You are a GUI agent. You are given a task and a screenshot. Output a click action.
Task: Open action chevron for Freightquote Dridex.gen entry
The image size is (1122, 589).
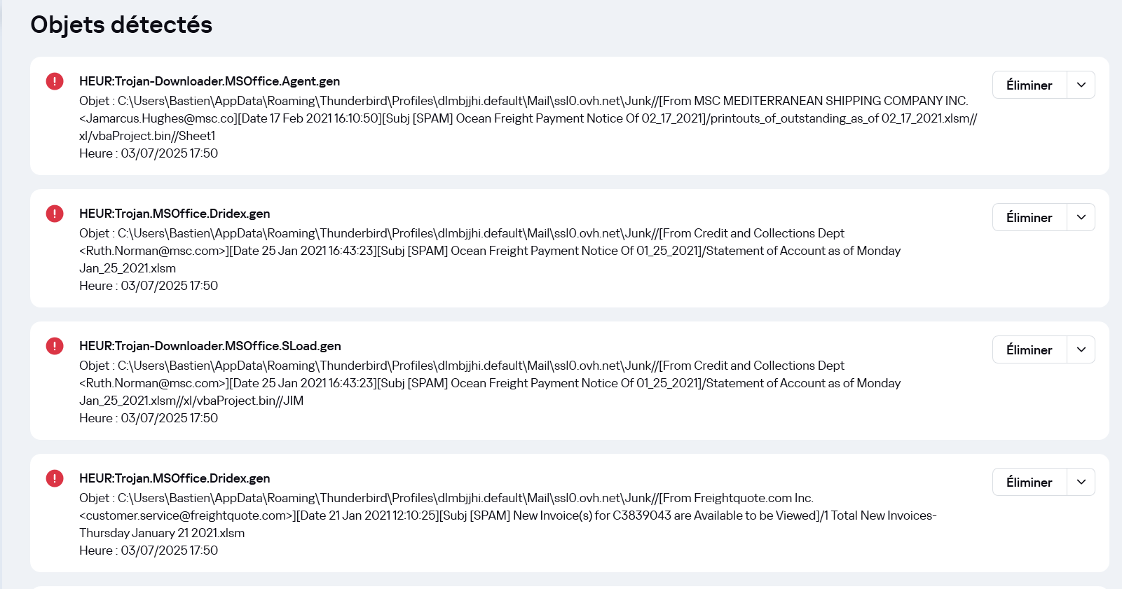[x=1081, y=482]
